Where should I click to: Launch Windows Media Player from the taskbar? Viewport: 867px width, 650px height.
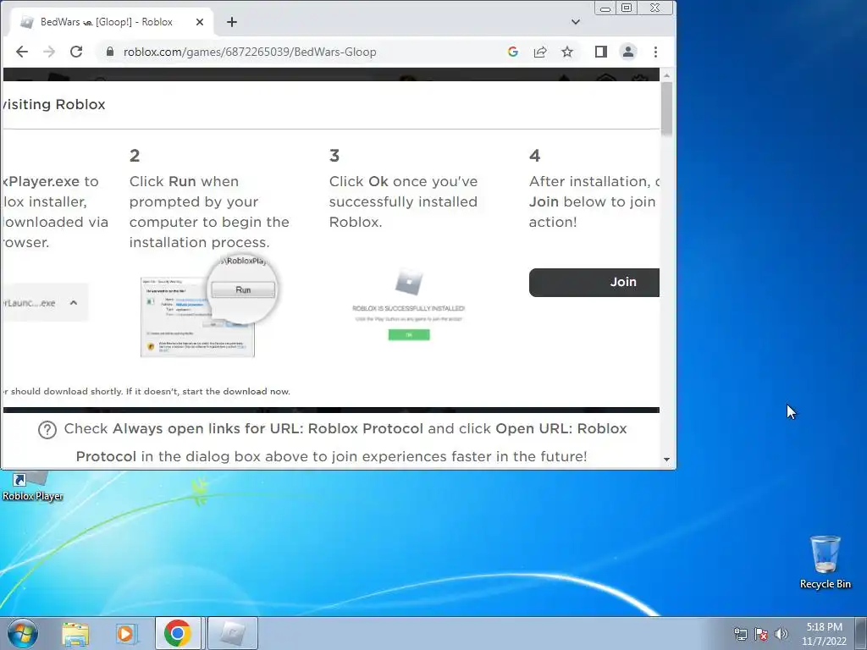tap(125, 633)
